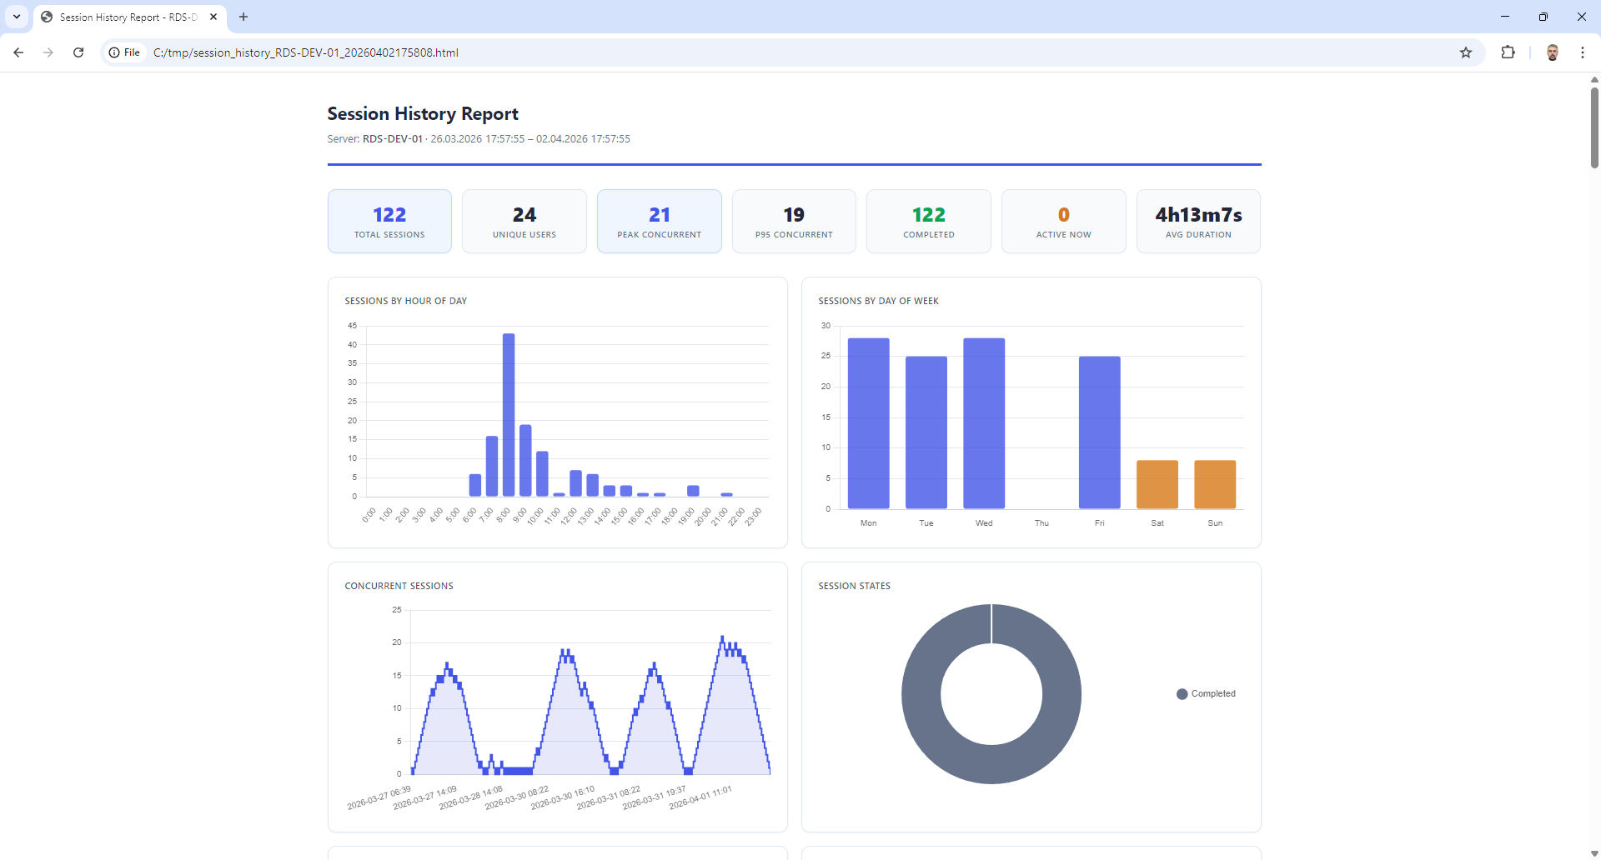Click the page vertical scrollbar thumb
The image size is (1601, 860).
[1594, 125]
